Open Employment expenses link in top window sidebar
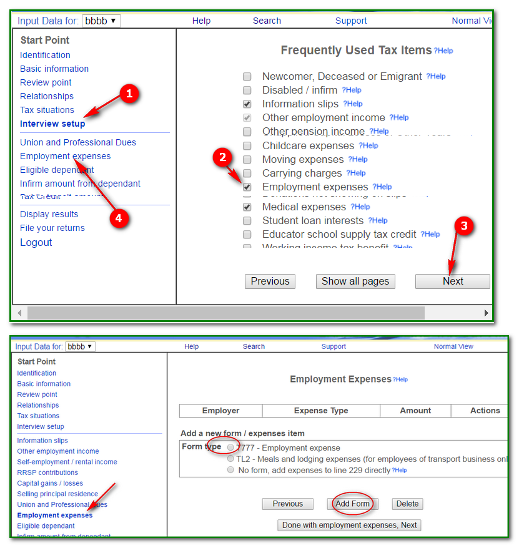This screenshot has height=548, width=519. tap(65, 156)
